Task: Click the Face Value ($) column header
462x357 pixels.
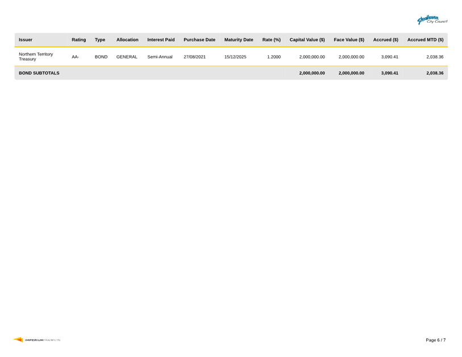Action: point(349,40)
